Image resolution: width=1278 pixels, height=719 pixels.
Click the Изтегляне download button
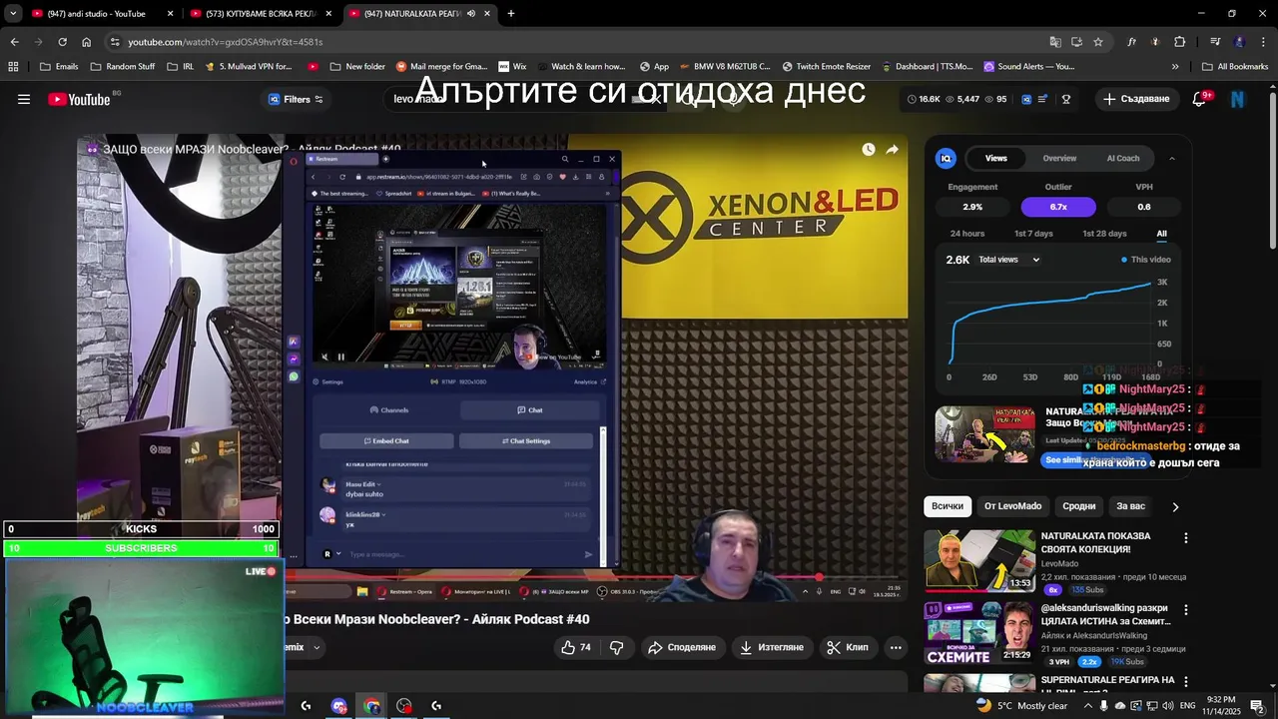coord(771,647)
